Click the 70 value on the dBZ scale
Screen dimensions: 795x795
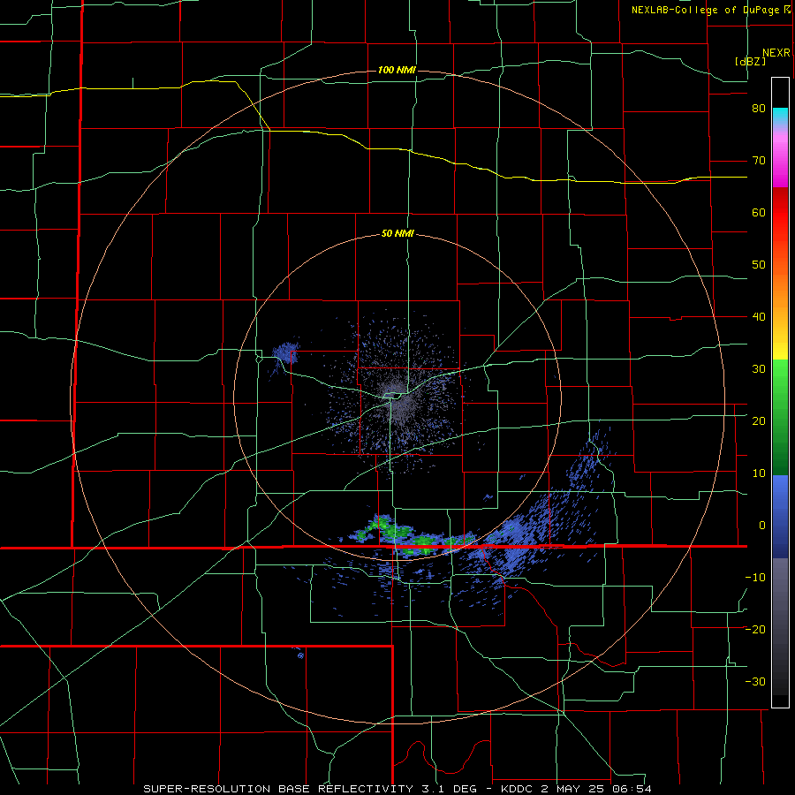pyautogui.click(x=759, y=161)
